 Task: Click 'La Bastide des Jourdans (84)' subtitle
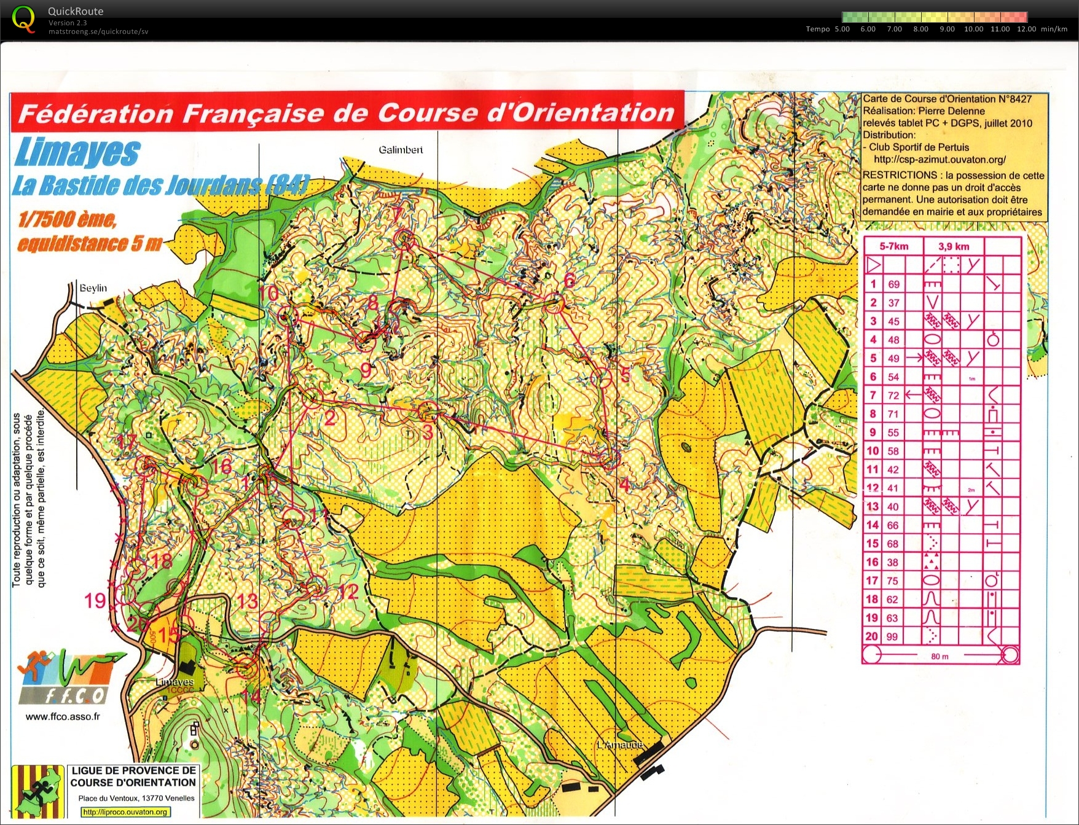(160, 186)
